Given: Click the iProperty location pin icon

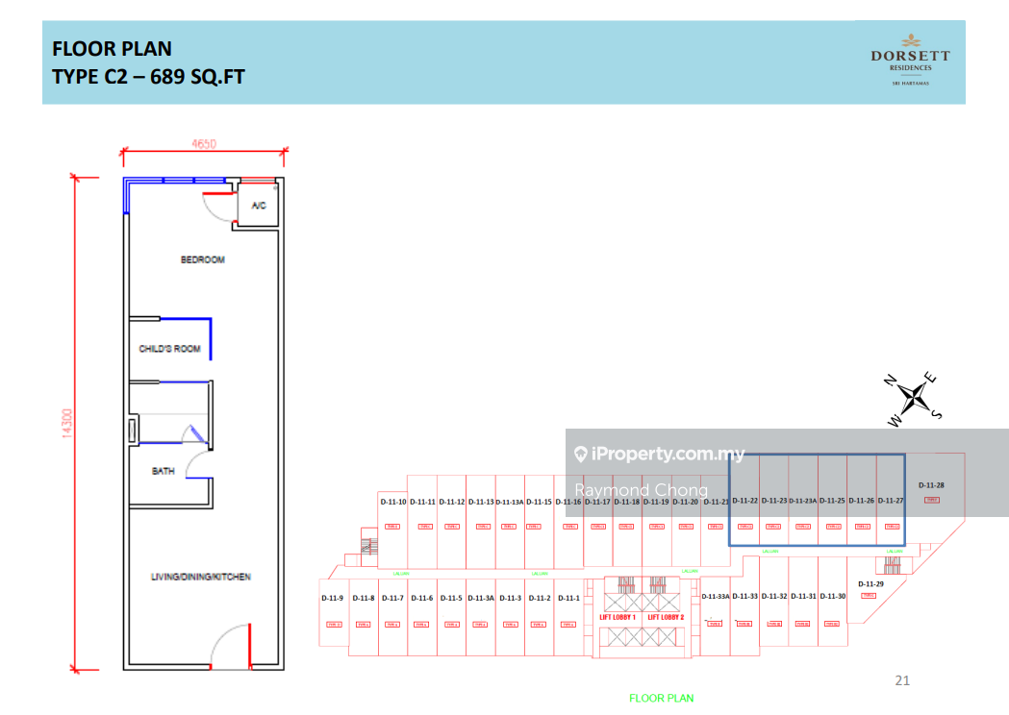Looking at the screenshot, I should tap(580, 455).
